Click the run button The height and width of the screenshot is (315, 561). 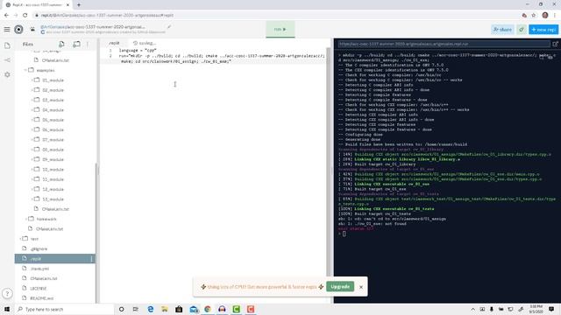click(x=280, y=29)
